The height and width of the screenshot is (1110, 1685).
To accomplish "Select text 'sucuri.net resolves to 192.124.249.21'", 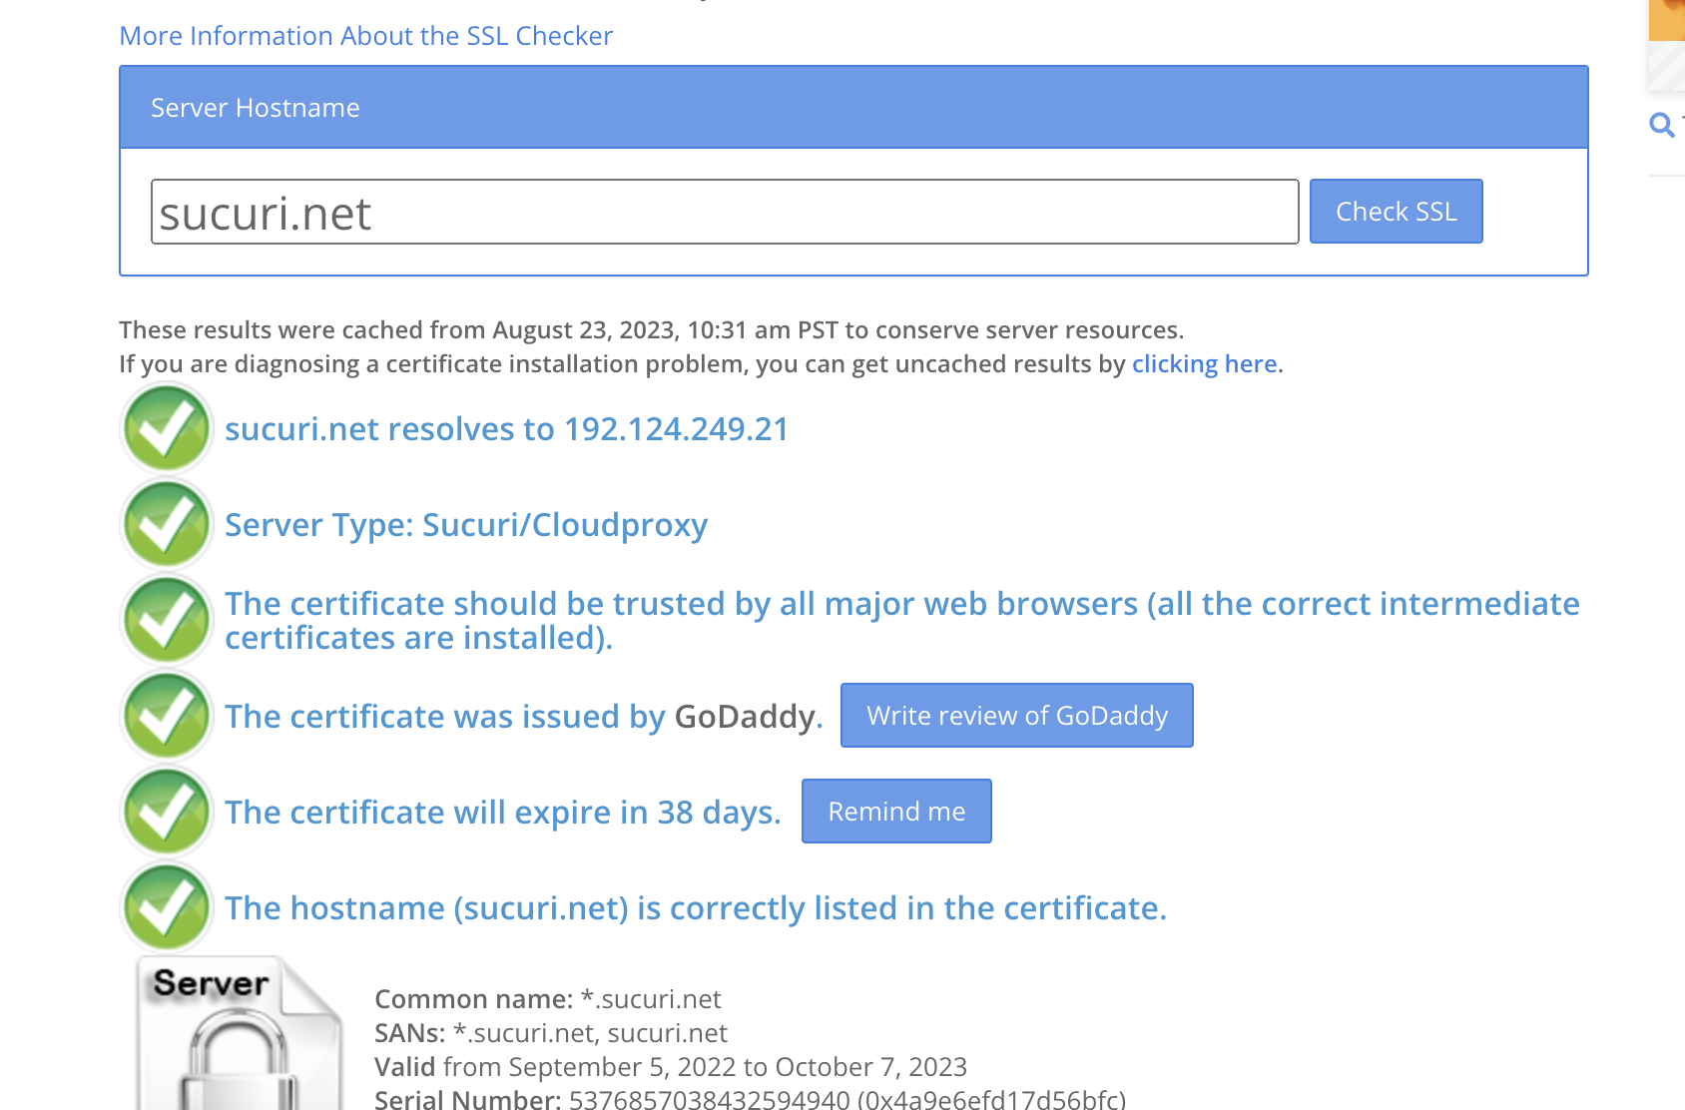I will [x=507, y=429].
